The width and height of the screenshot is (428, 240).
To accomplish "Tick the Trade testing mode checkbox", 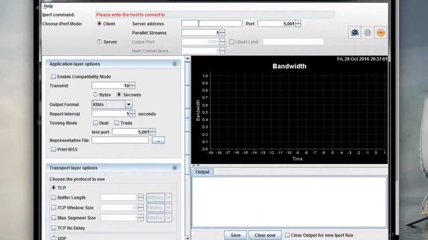I will 116,123.
